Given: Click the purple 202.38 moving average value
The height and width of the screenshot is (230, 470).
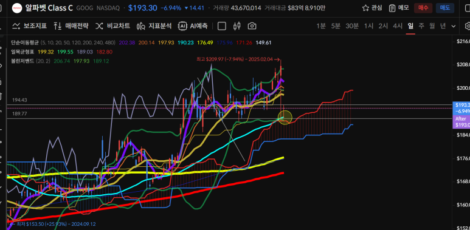Looking at the screenshot, I should (127, 42).
